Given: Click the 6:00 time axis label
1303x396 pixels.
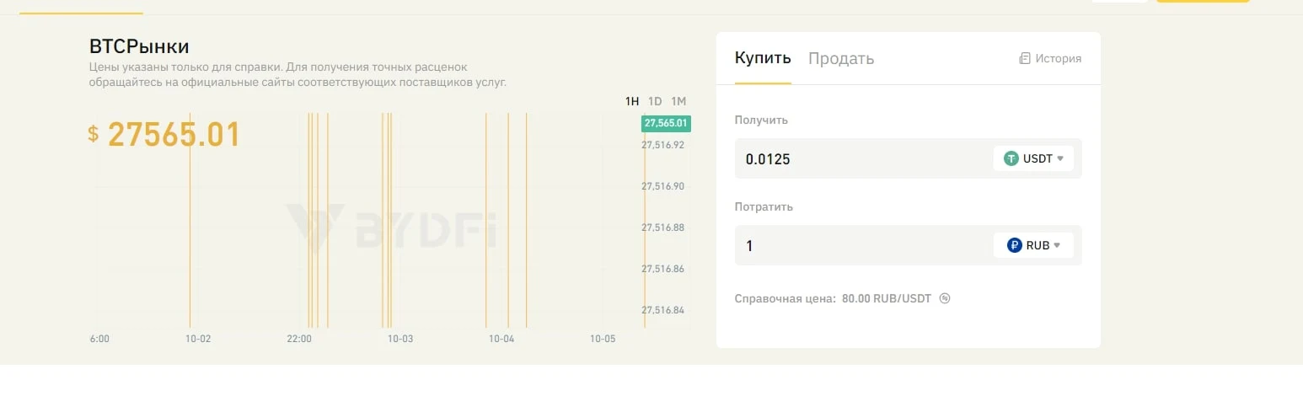Looking at the screenshot, I should click(x=99, y=339).
